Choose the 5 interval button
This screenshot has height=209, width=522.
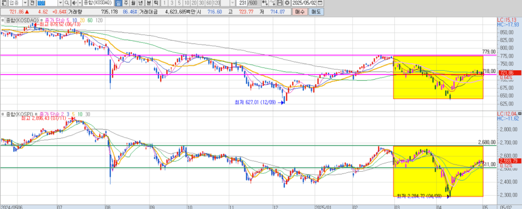pos(179,3)
